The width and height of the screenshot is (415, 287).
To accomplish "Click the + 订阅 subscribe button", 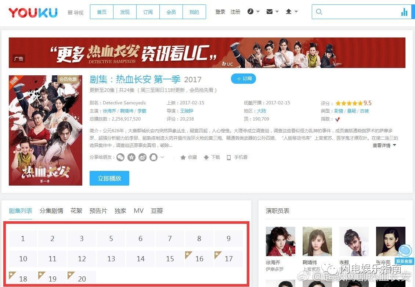I will click(243, 79).
